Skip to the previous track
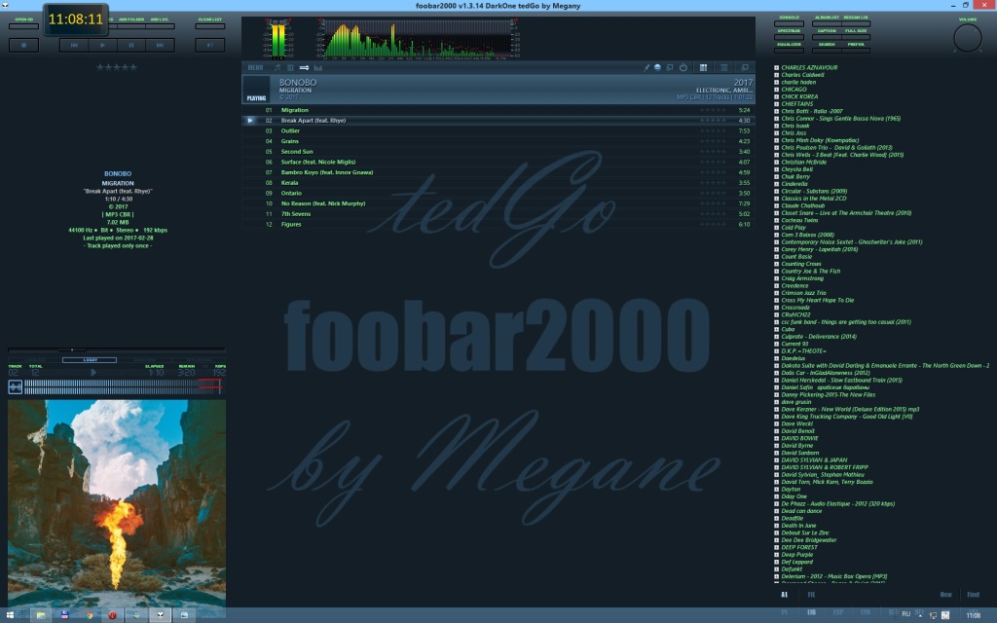 pos(74,45)
